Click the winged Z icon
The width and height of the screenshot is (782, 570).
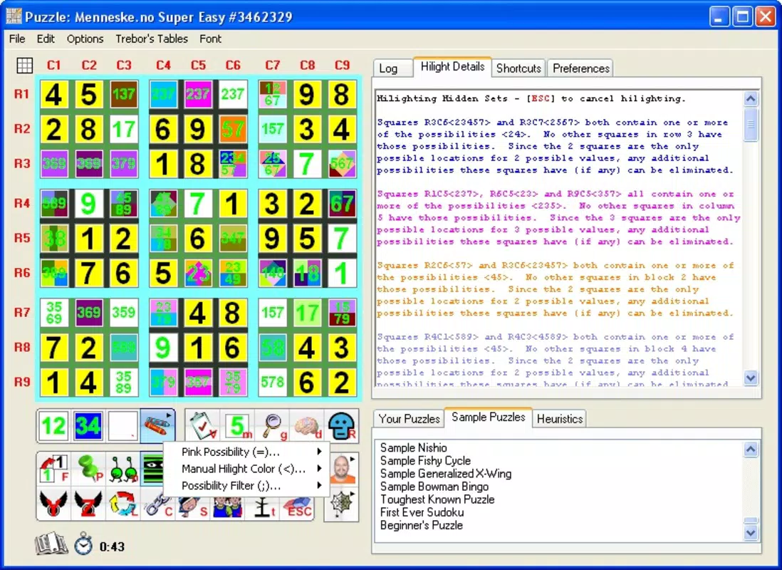(89, 503)
